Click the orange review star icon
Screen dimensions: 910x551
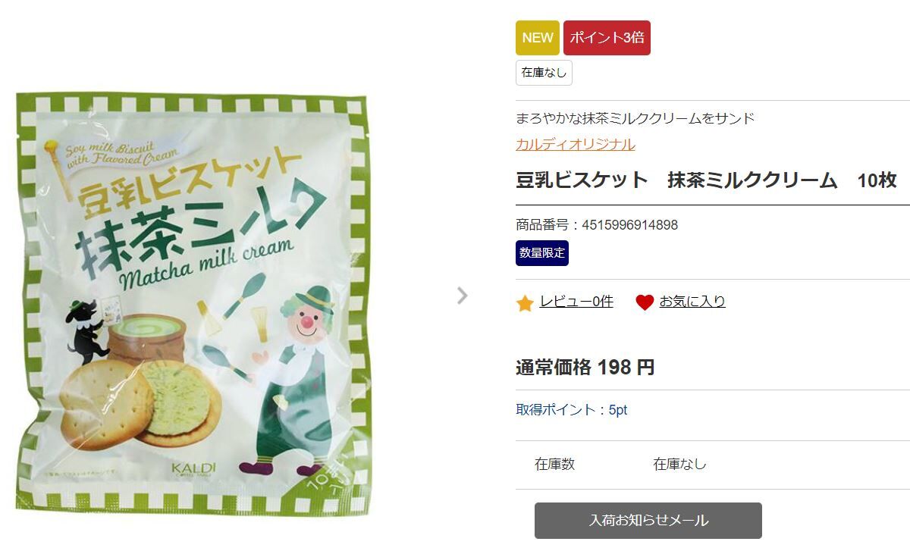coord(525,303)
